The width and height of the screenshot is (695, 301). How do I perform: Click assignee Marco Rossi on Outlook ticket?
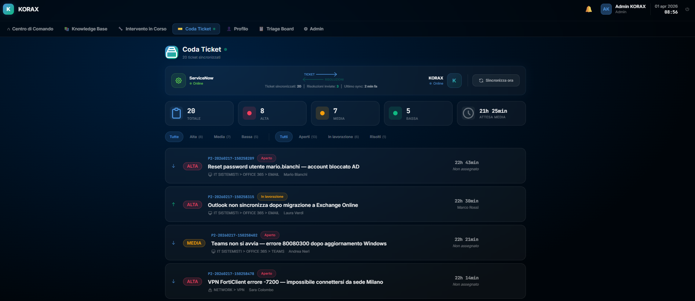[468, 208]
